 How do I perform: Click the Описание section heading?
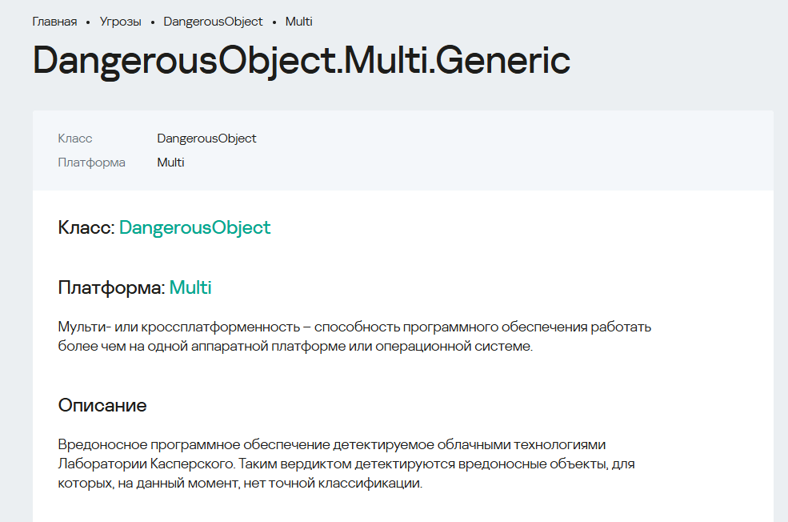pos(102,405)
